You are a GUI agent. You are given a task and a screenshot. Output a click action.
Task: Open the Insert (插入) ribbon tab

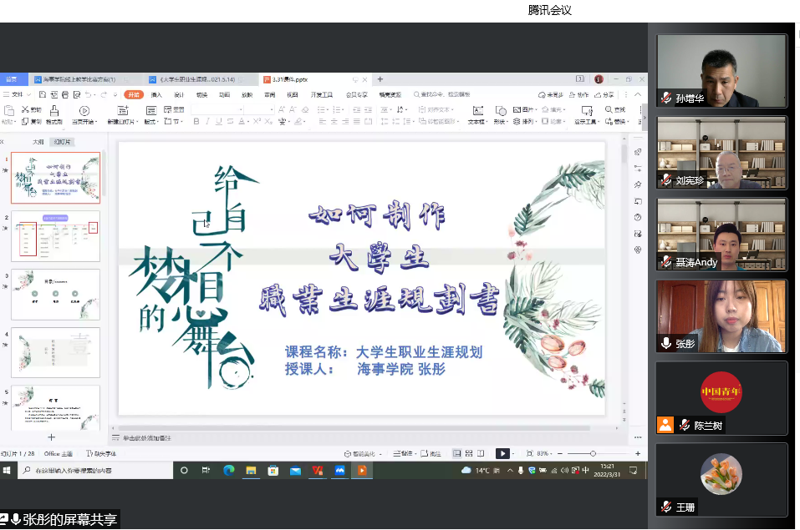click(156, 94)
